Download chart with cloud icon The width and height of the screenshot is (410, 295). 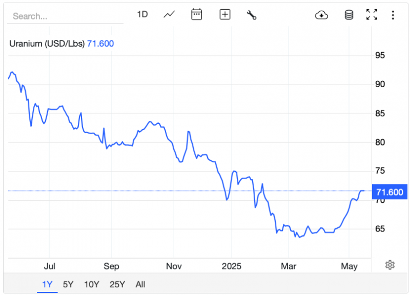click(321, 15)
